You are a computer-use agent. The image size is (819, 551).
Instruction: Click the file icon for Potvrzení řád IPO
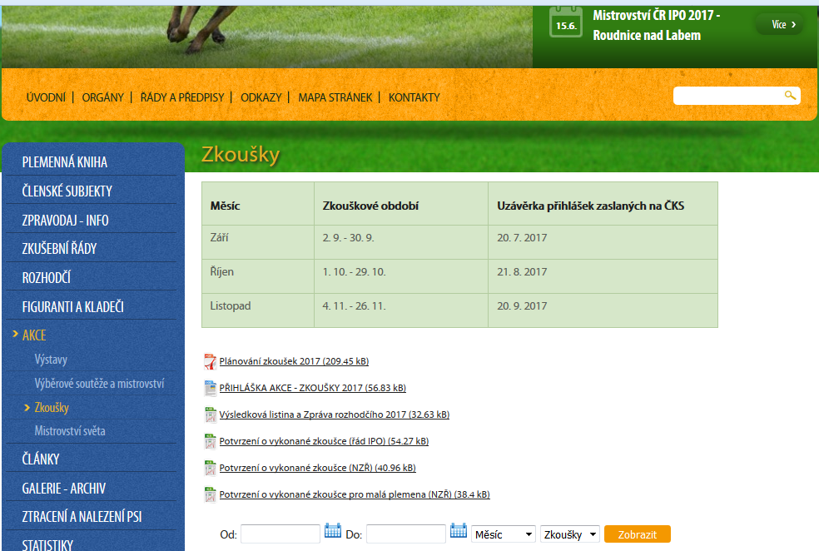click(210, 441)
